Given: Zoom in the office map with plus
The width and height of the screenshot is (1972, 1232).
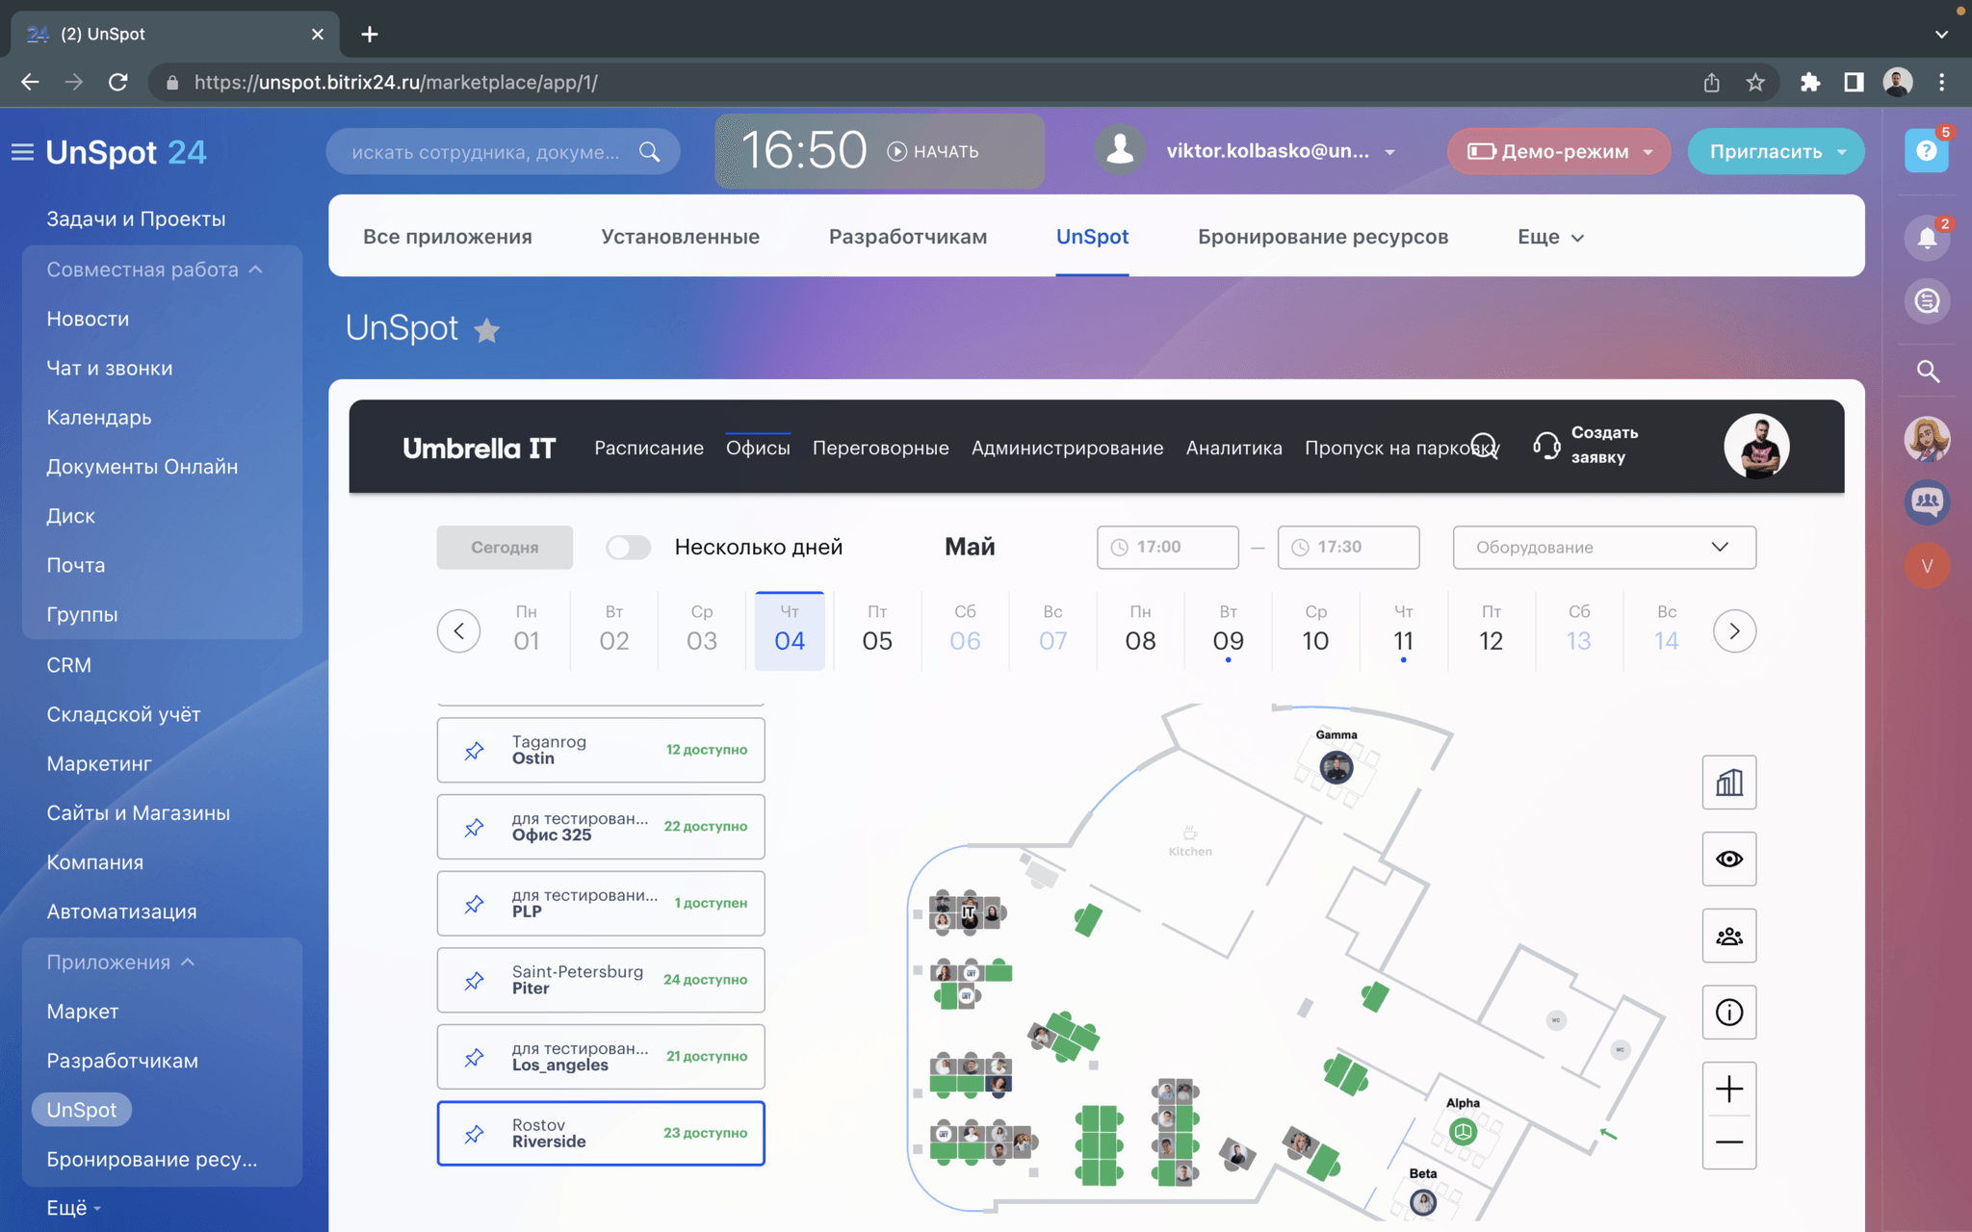Looking at the screenshot, I should [1728, 1089].
